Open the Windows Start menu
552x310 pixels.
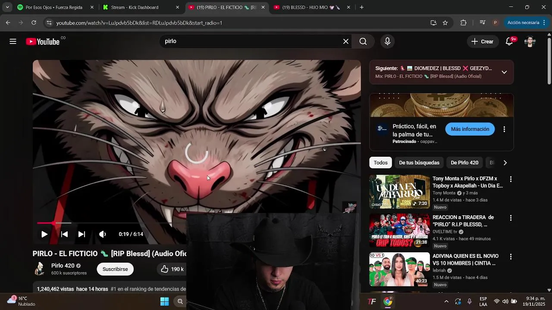[x=165, y=301]
